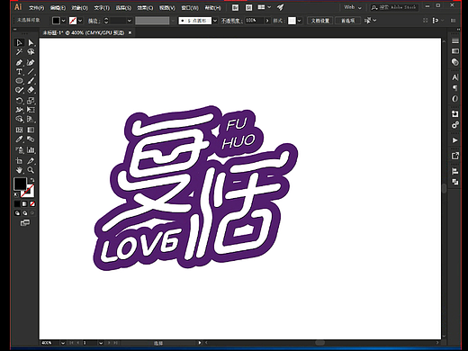
Task: Pick the Free Transform tool
Action: [31, 110]
